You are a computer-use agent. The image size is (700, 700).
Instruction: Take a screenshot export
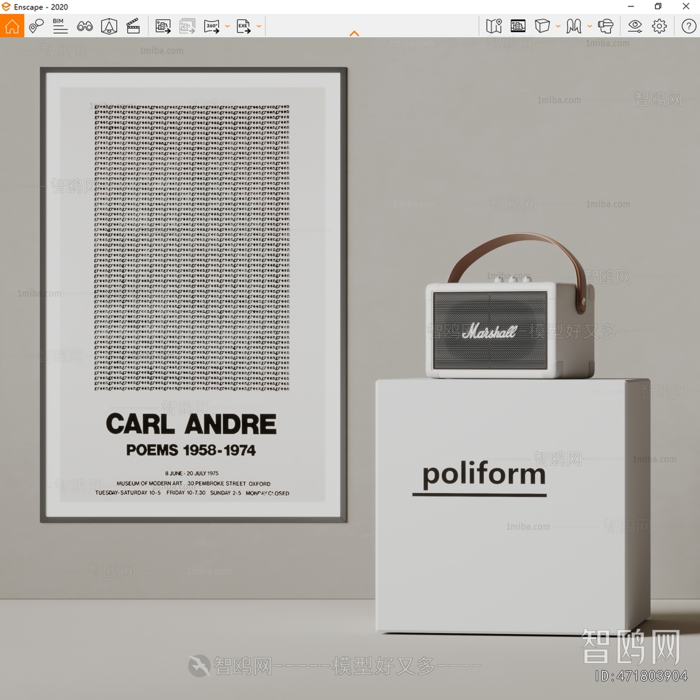163,26
